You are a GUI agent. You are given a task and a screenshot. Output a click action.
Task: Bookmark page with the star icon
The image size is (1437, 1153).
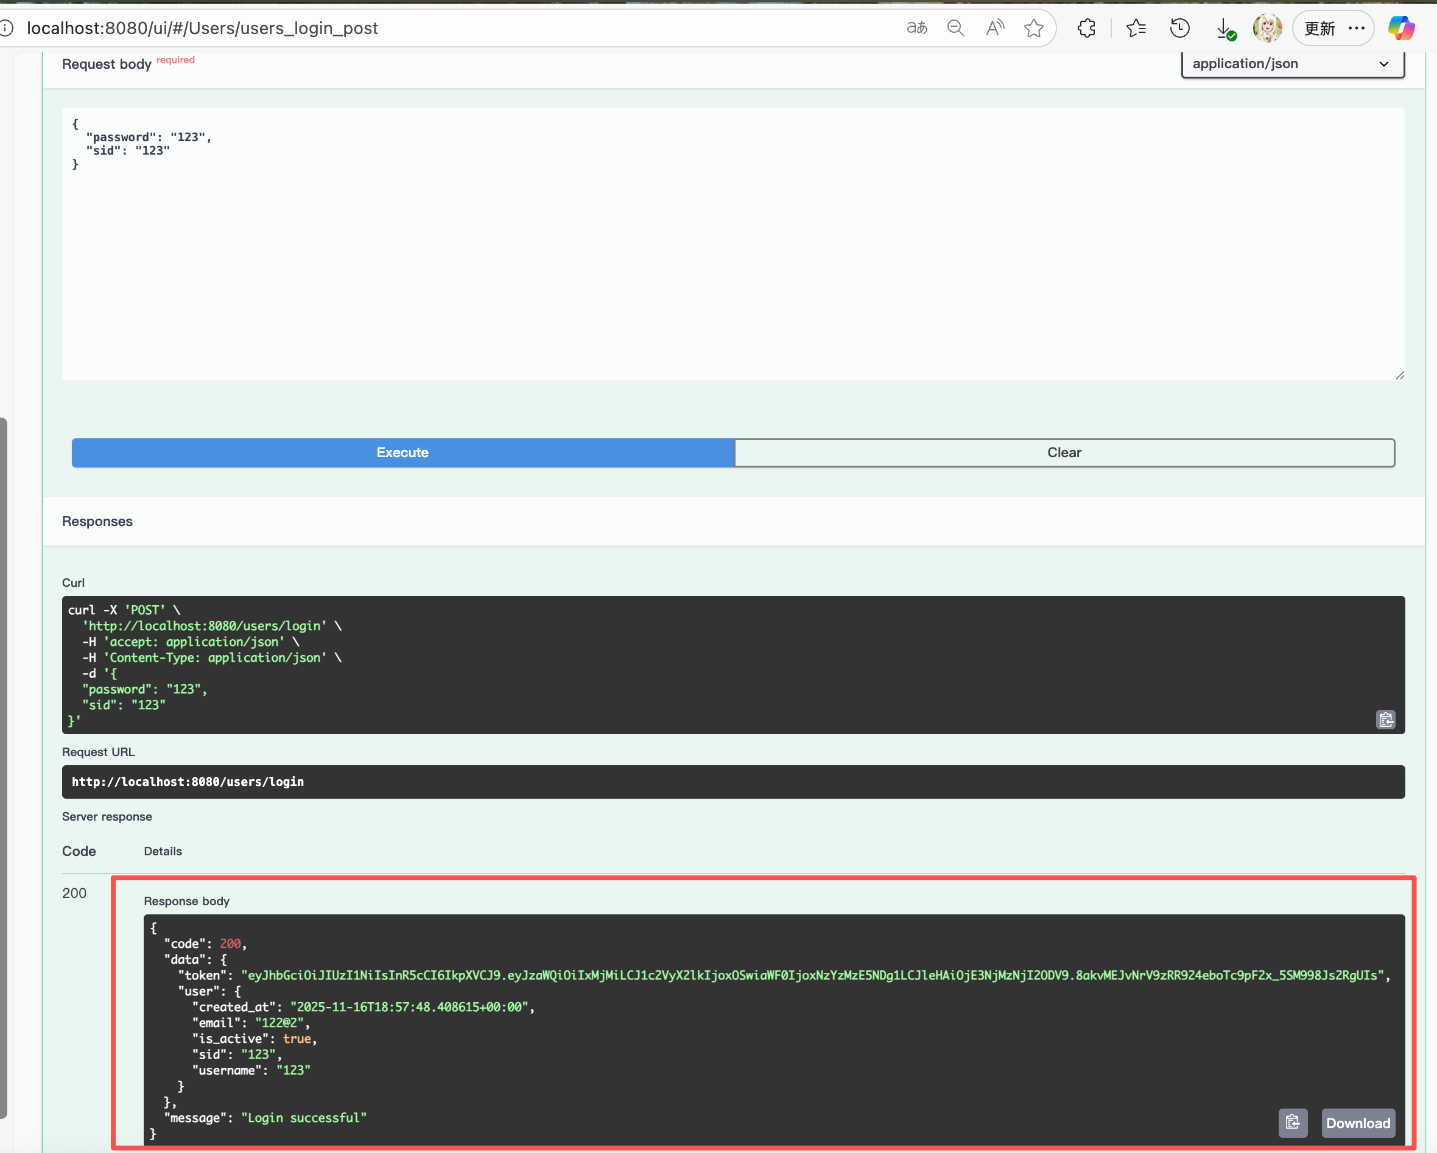click(x=1034, y=28)
